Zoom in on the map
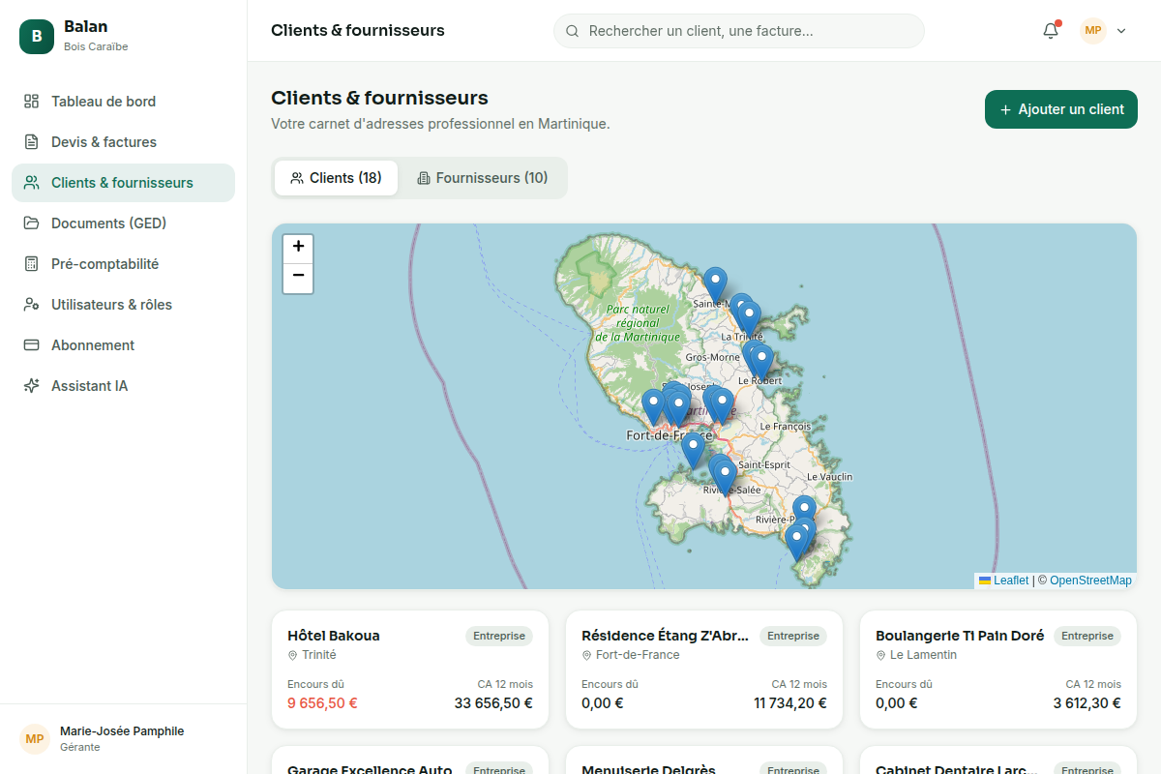Image resolution: width=1161 pixels, height=774 pixels. click(x=298, y=248)
